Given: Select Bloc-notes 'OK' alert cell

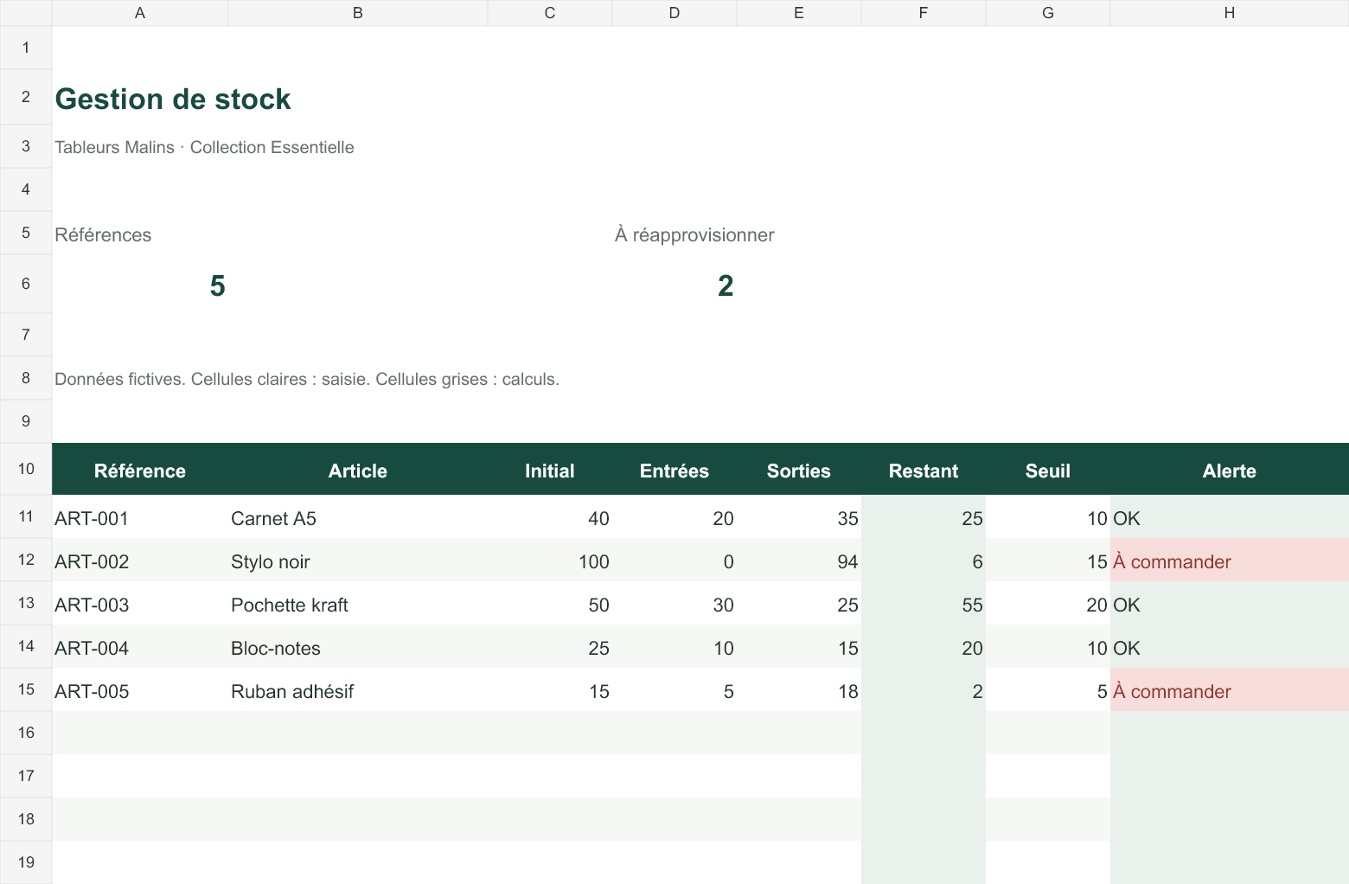Looking at the screenshot, I should (x=1230, y=647).
